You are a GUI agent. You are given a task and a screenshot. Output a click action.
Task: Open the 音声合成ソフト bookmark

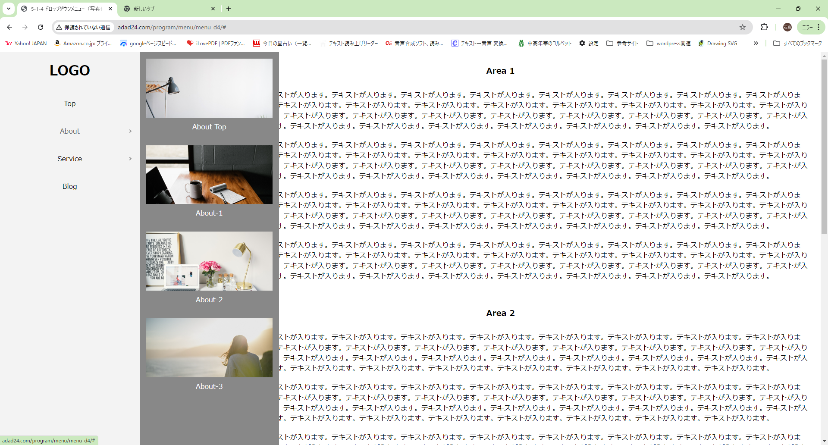coord(414,43)
